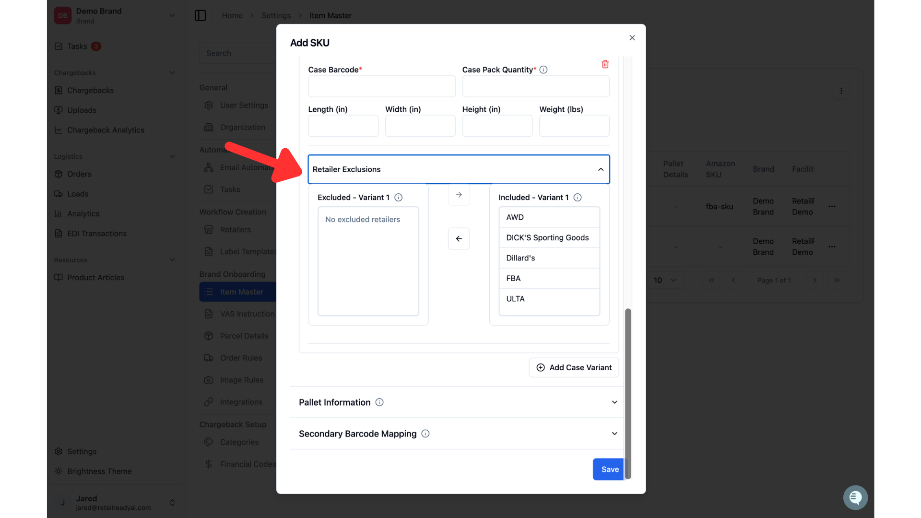Screen dimensions: 921x518
Task: Move retailer to included with right arrow
Action: click(459, 195)
